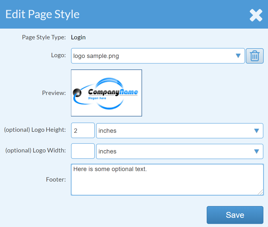The height and width of the screenshot is (227, 268).
Task: Click the close icon in the title bar
Action: click(x=255, y=15)
